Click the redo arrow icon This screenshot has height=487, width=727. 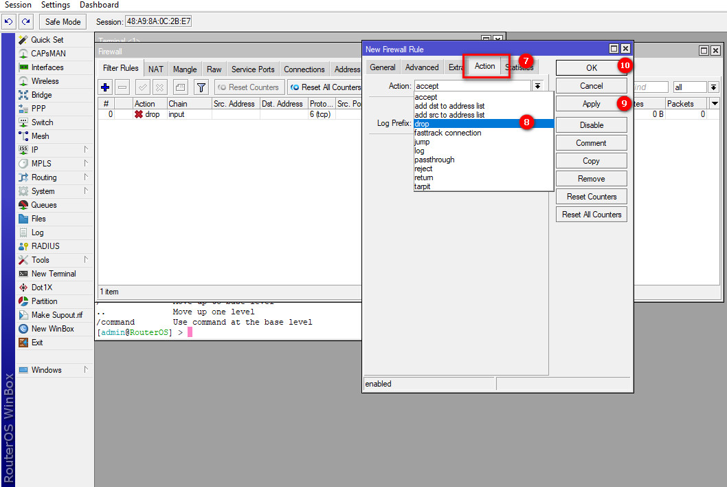[25, 22]
